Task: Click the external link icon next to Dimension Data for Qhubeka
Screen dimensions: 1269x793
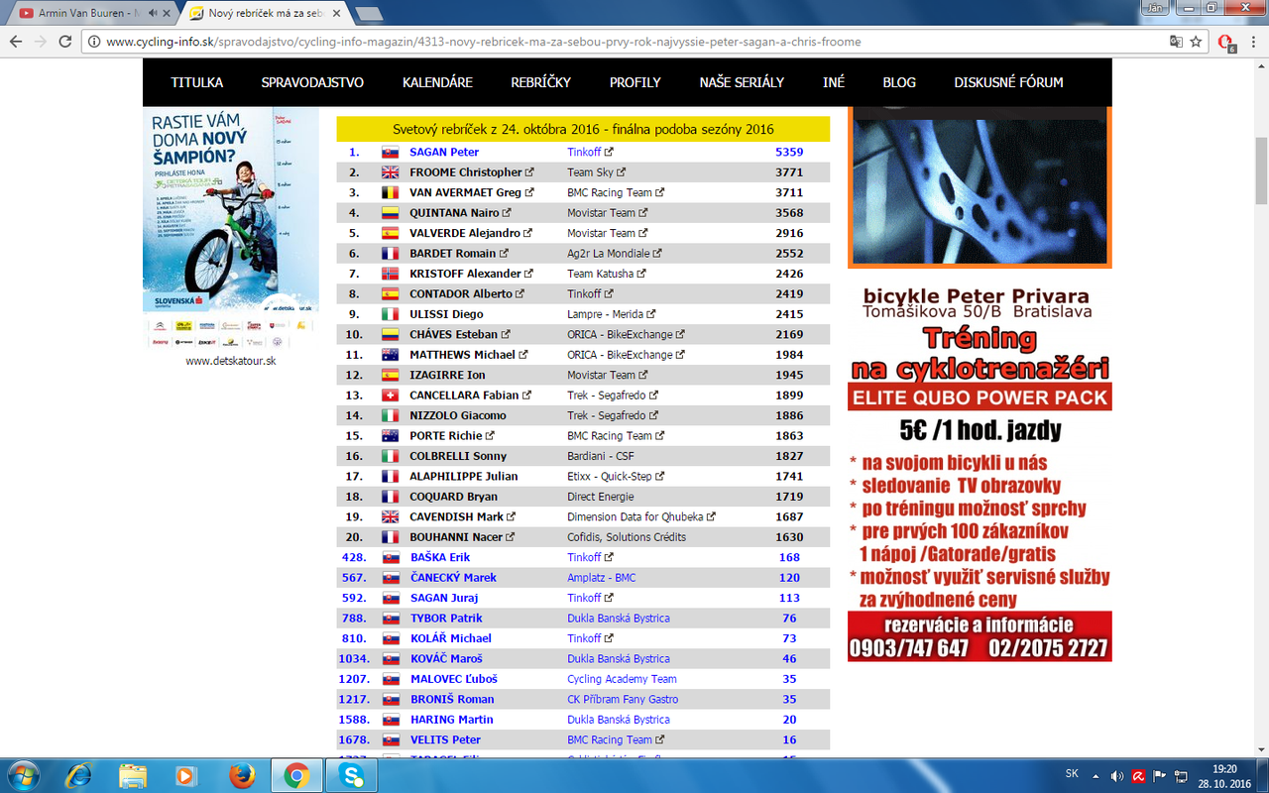Action: click(711, 517)
